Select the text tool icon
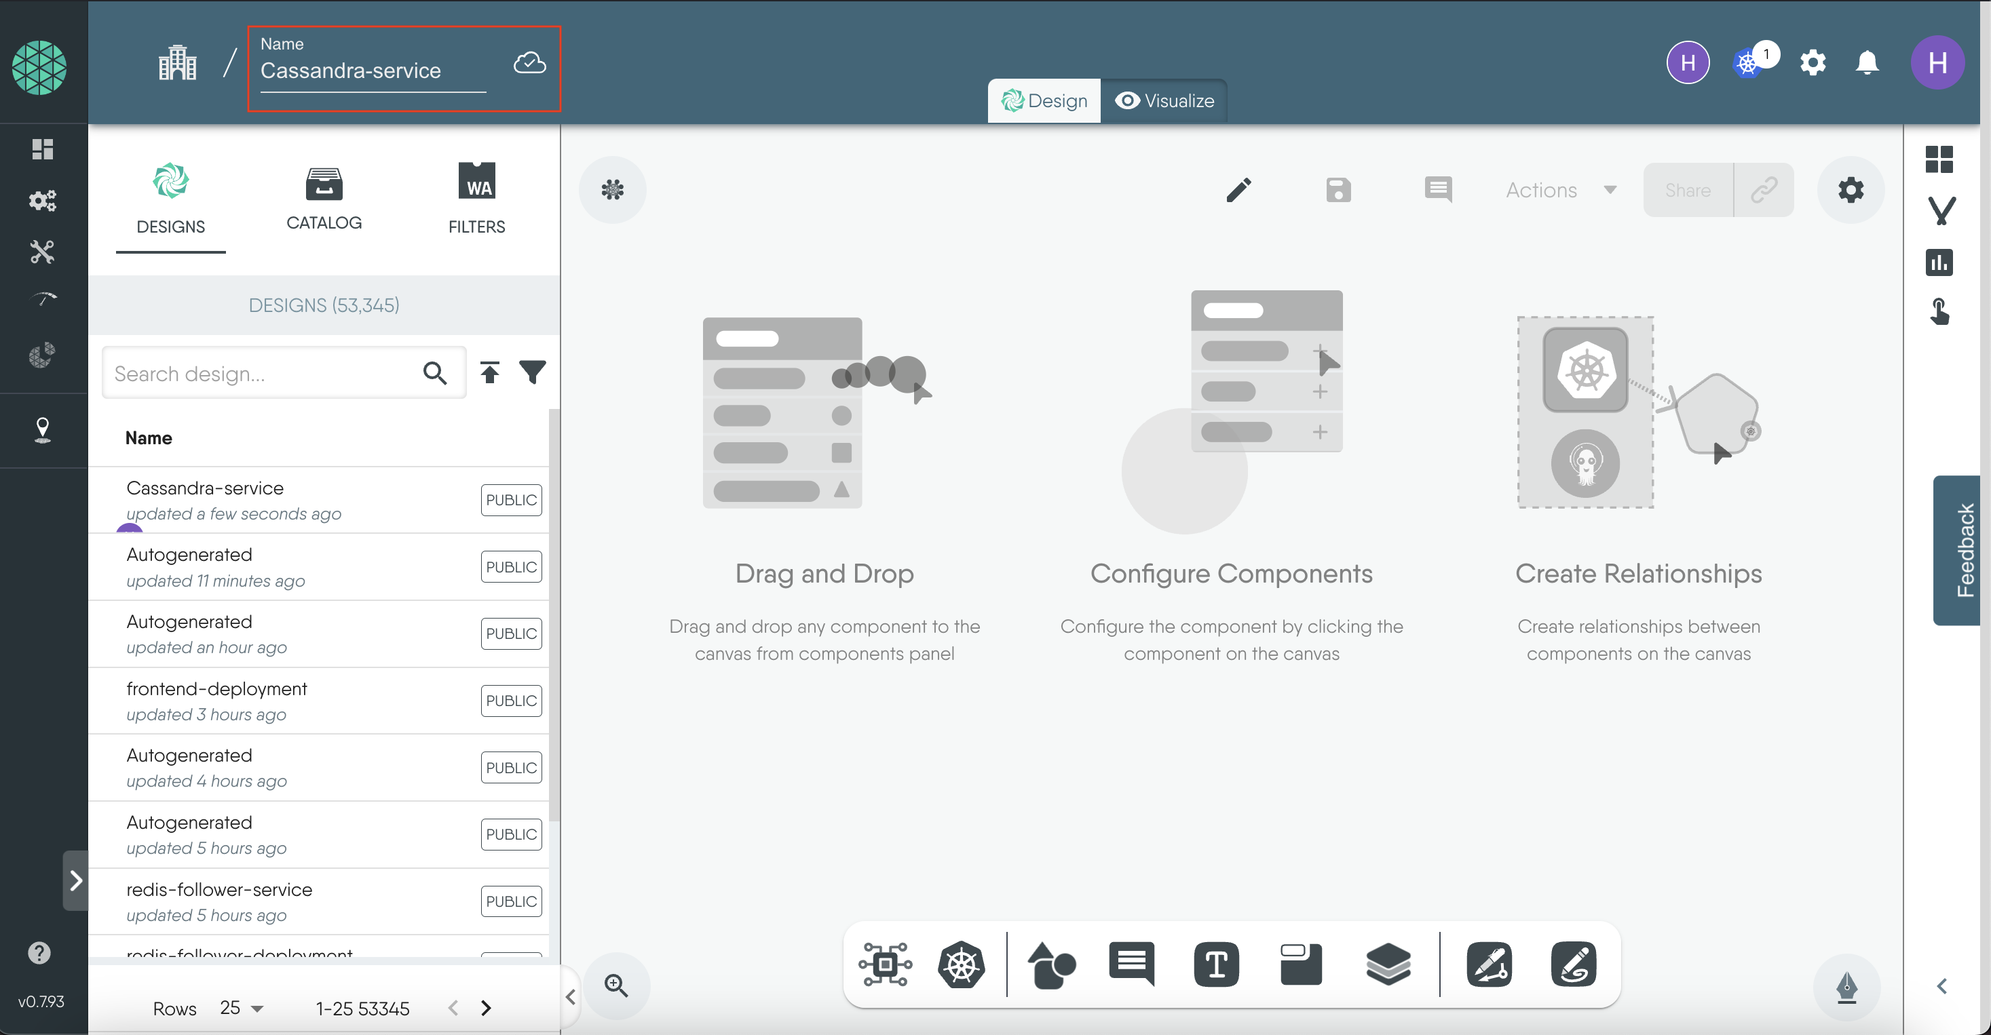1991x1035 pixels. tap(1216, 964)
